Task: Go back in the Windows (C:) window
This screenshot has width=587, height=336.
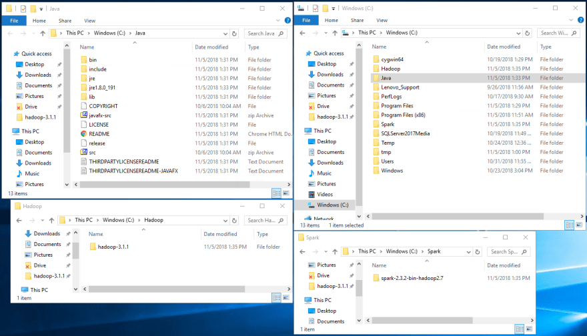Action: (x=302, y=33)
